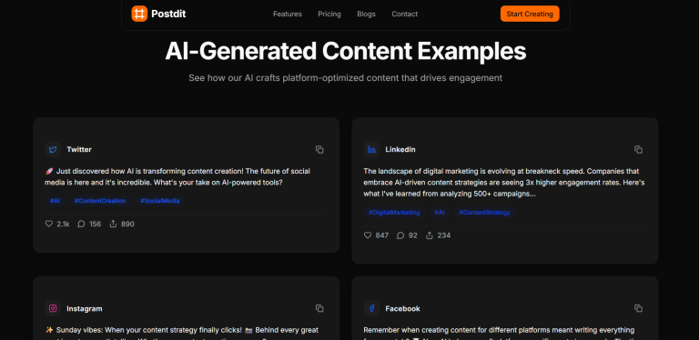Copy the Facebook post content

[638, 308]
